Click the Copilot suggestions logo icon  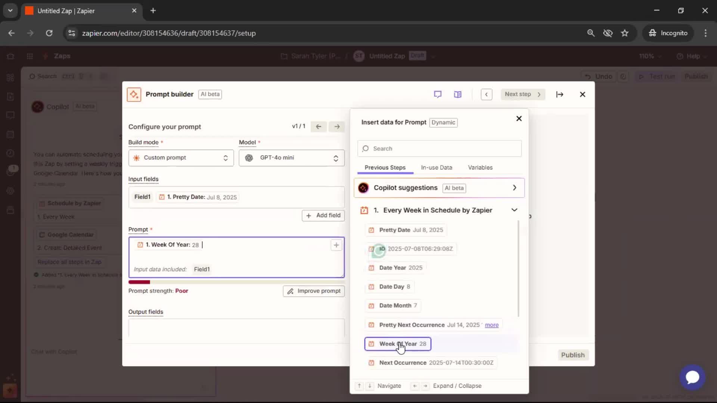pos(363,188)
